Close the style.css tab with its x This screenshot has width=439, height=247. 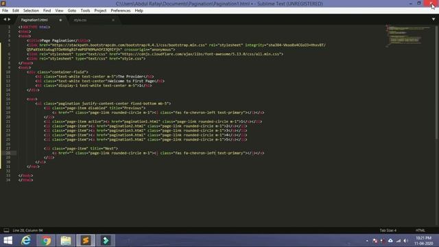coord(113,20)
